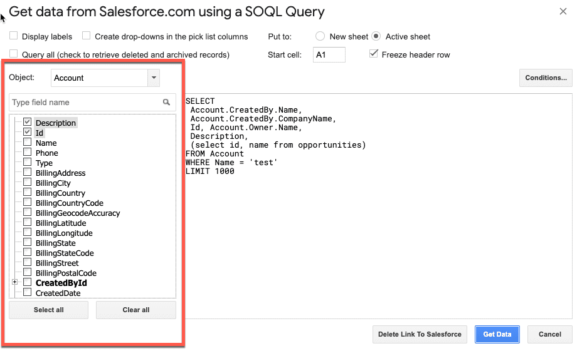The width and height of the screenshot is (577, 351).
Task: Select the New sheet radio button
Action: click(320, 36)
